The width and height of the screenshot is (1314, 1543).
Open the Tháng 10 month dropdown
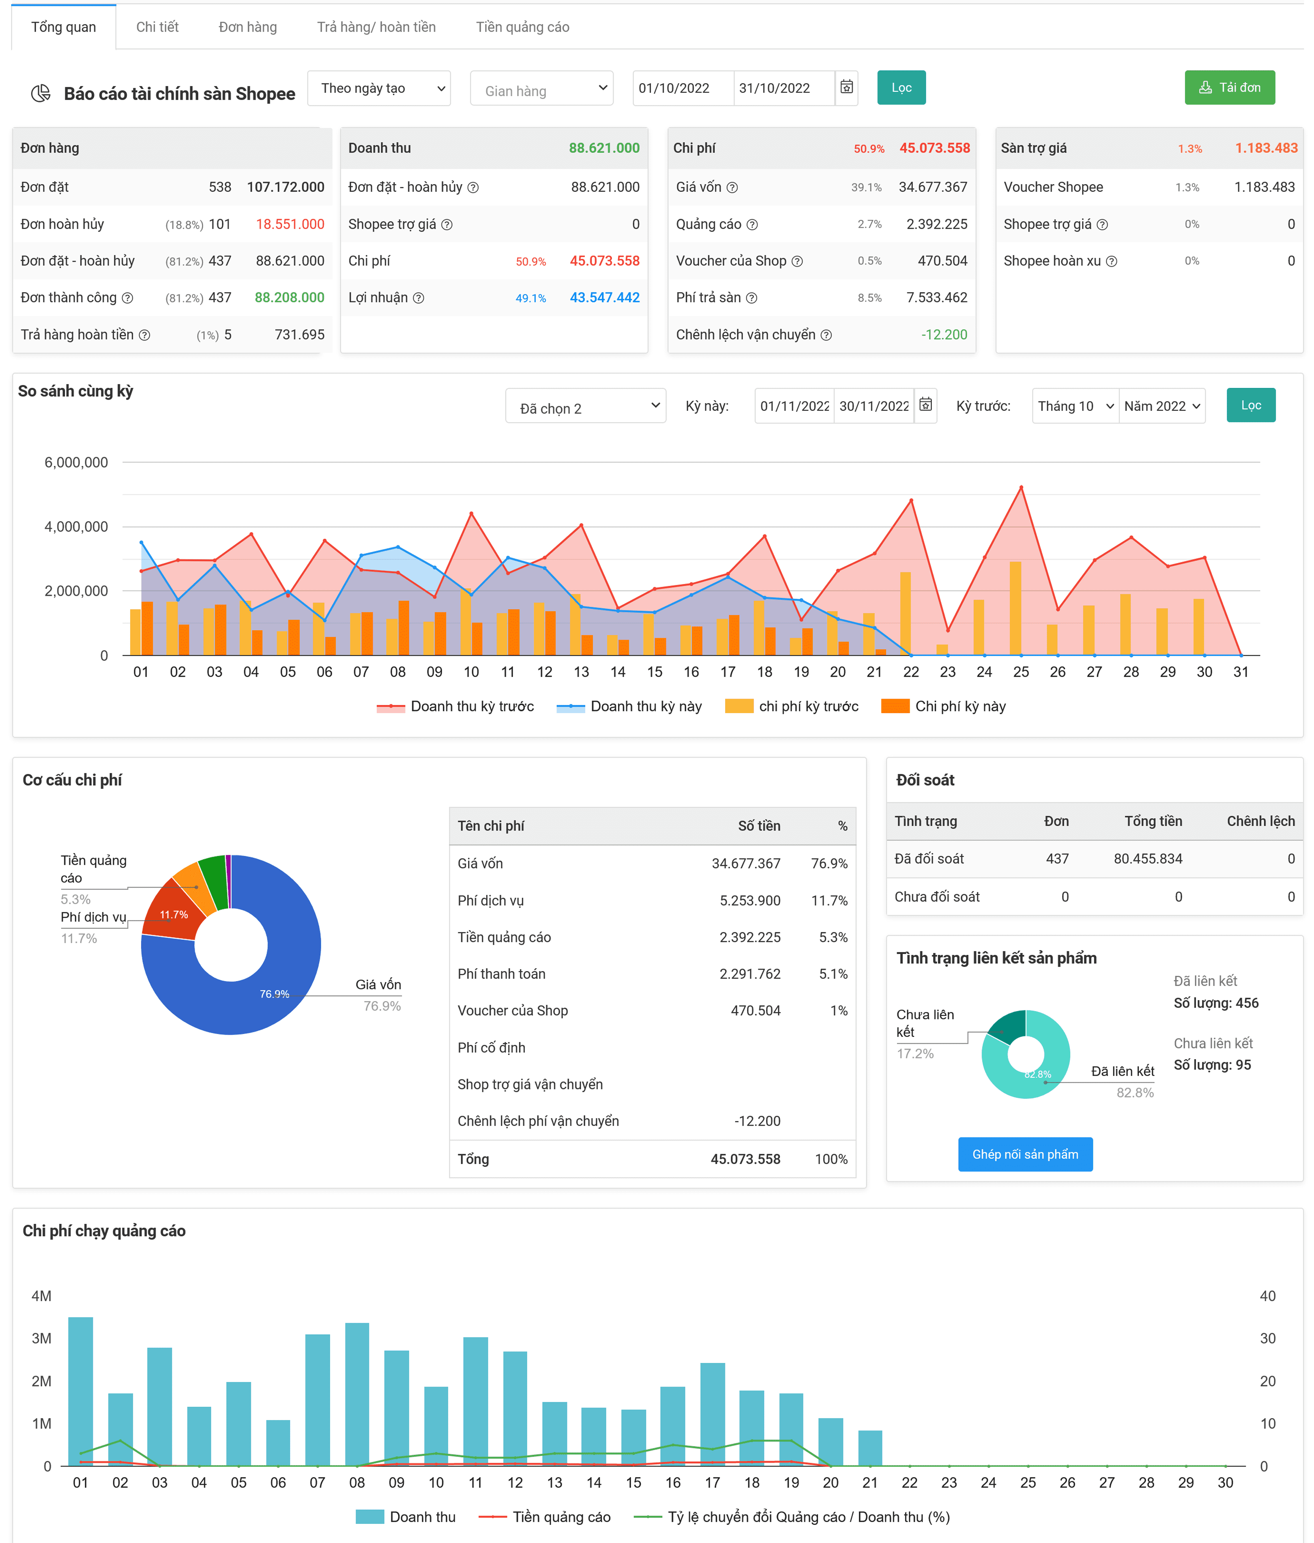click(x=1074, y=406)
